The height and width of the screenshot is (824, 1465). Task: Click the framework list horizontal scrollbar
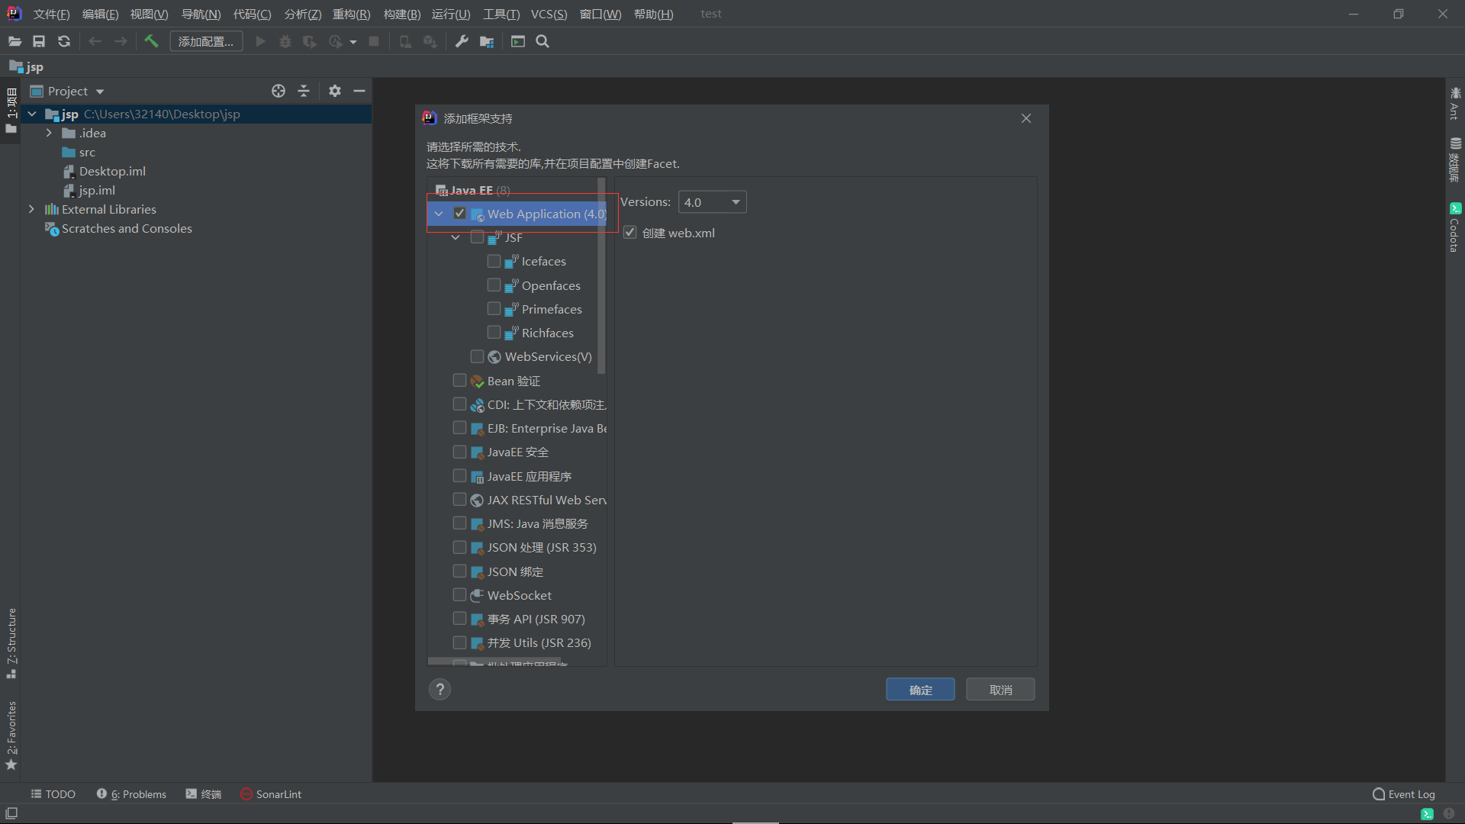494,661
